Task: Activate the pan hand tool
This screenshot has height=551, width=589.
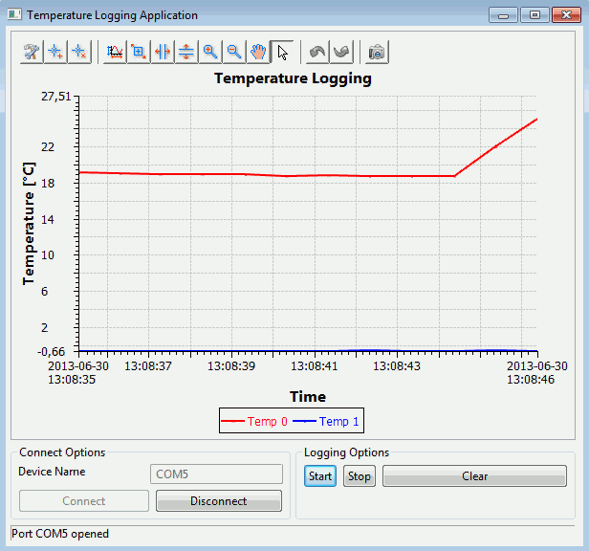Action: 258,53
